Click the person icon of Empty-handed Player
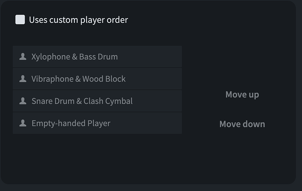Image resolution: width=302 pixels, height=191 pixels. [23, 123]
